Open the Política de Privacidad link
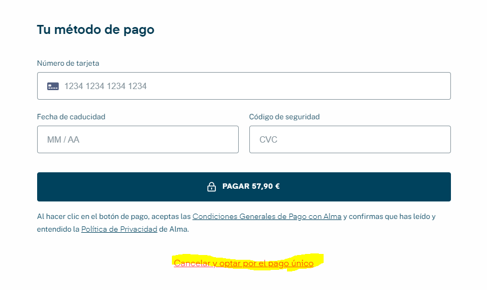 click(x=119, y=230)
